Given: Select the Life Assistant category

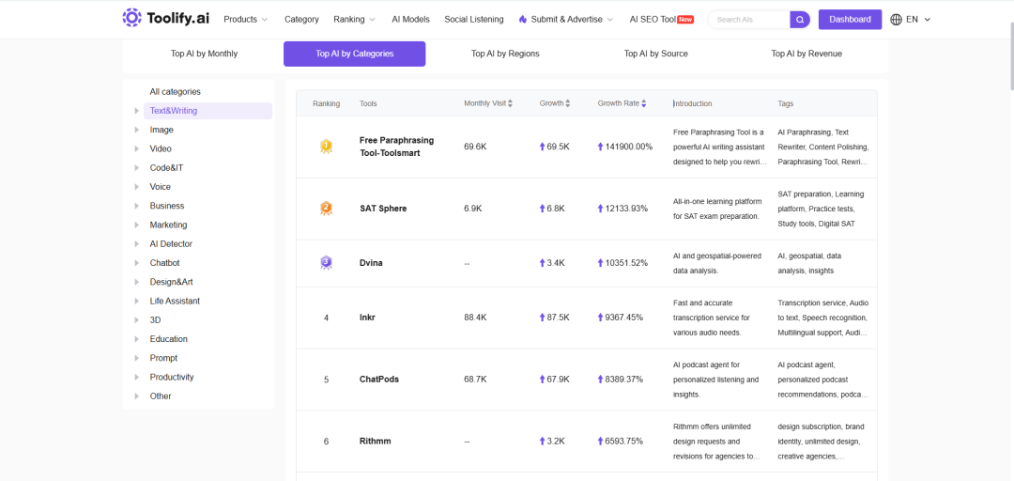Looking at the screenshot, I should tap(175, 301).
